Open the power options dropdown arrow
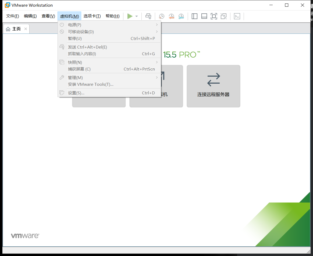This screenshot has height=256, width=313. [136, 16]
